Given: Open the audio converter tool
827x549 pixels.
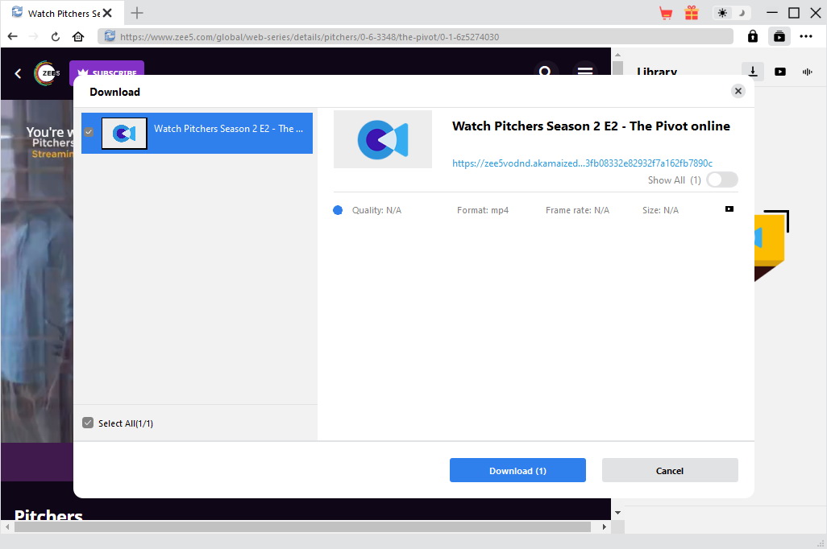Looking at the screenshot, I should coord(807,72).
